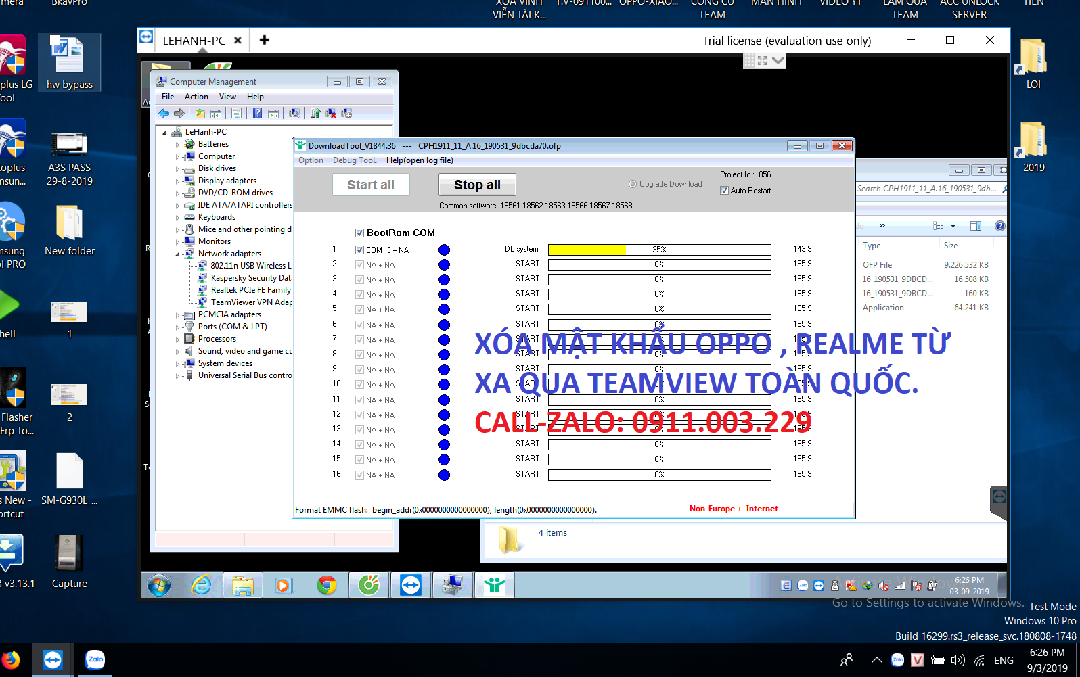Expand the Keyboards tree node
This screenshot has width=1080, height=677.
tap(178, 218)
